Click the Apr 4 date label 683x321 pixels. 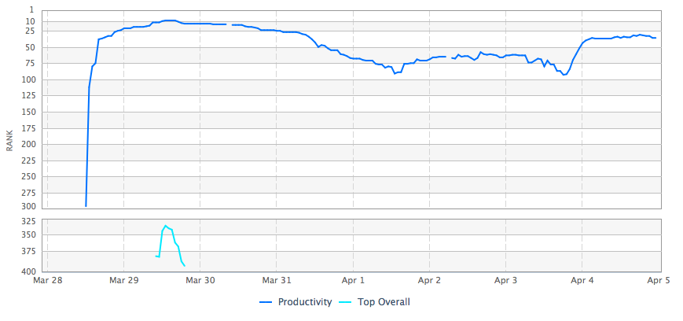pyautogui.click(x=582, y=280)
